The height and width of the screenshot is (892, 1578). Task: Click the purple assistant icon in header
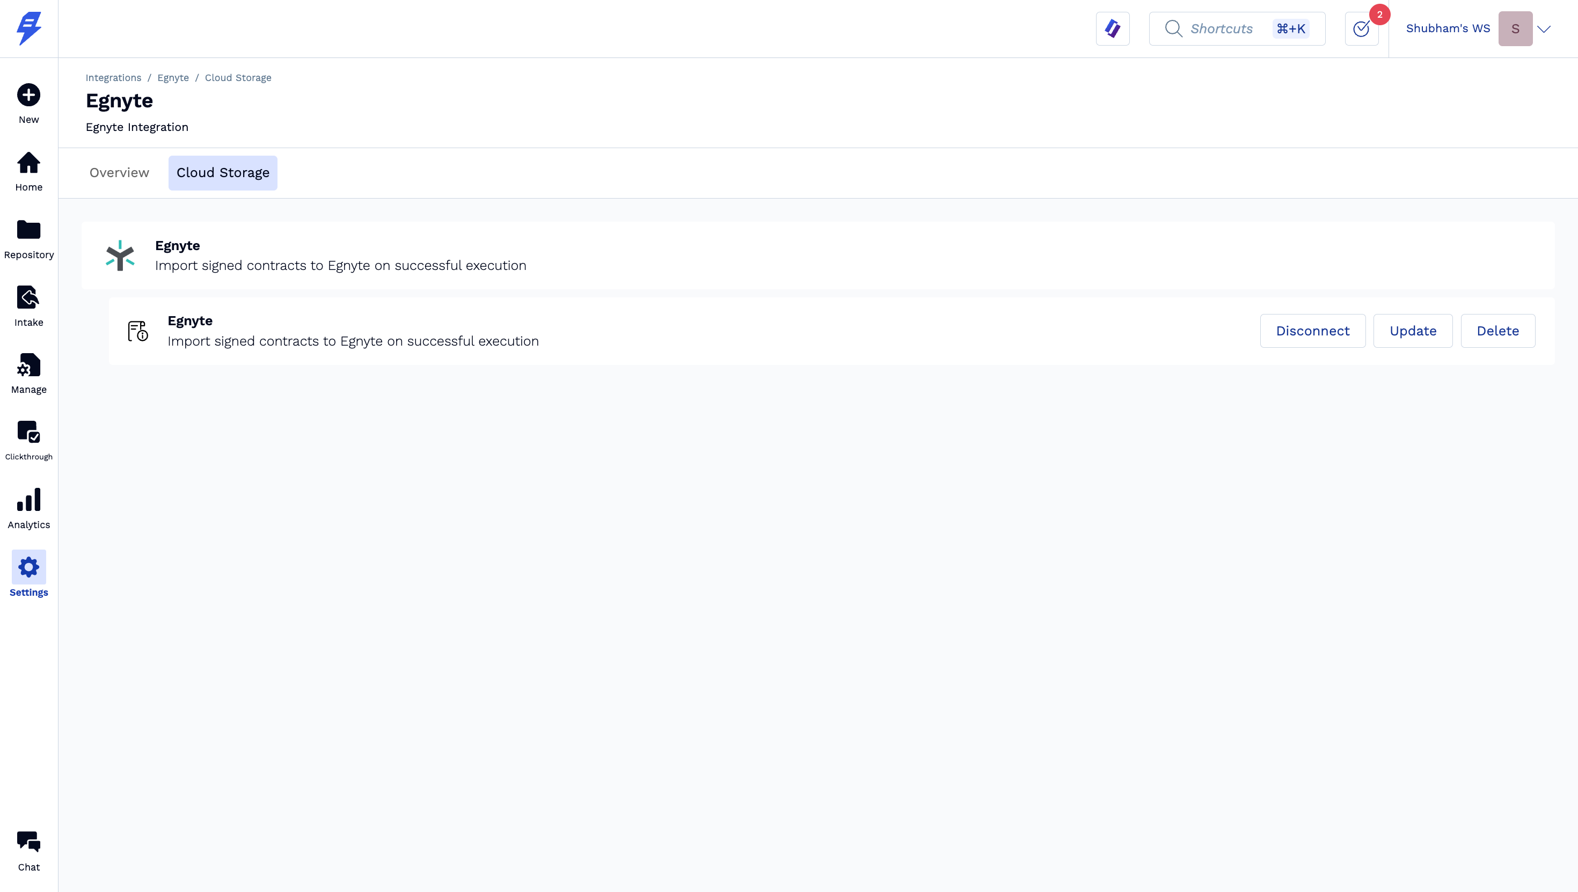tap(1113, 29)
